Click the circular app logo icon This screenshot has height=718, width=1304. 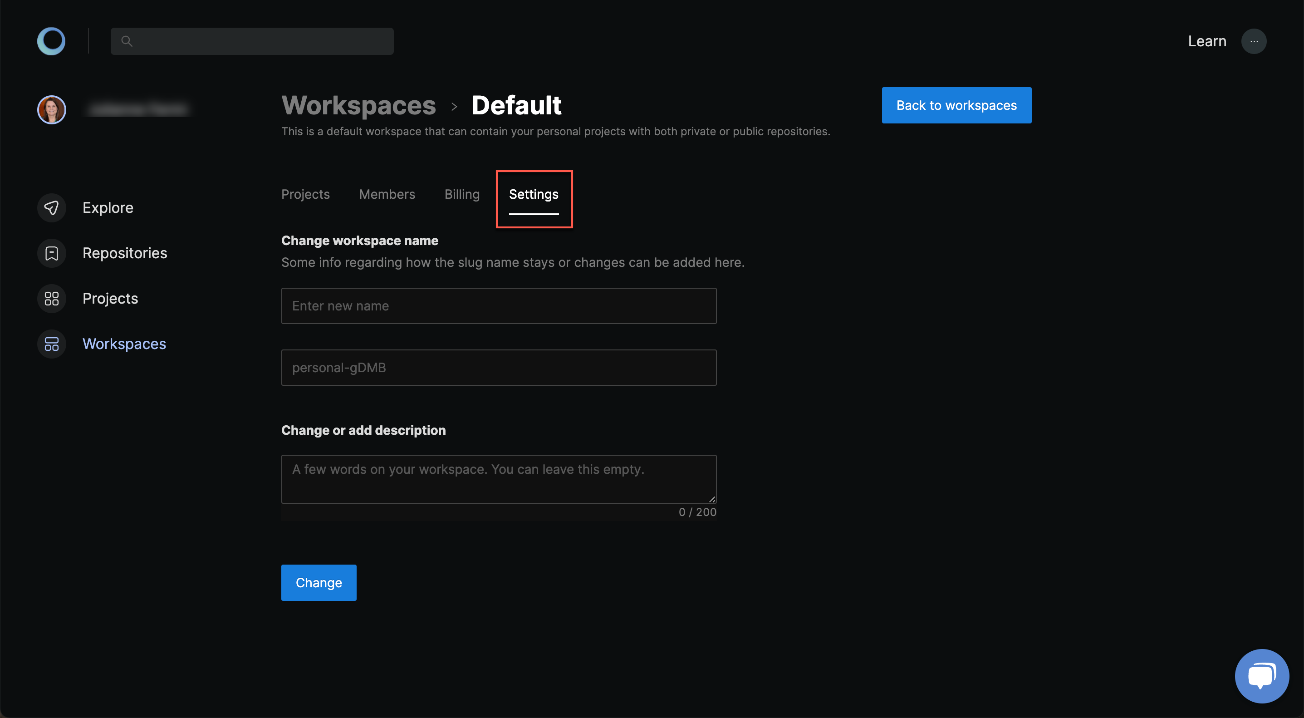point(50,41)
